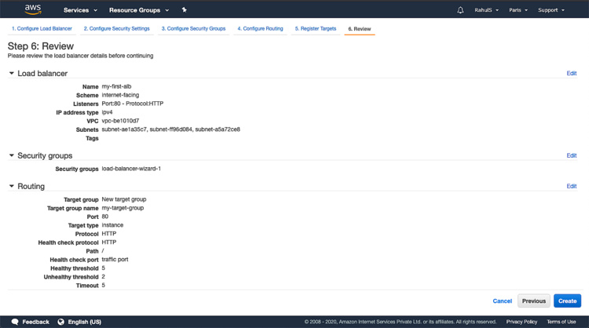Collapse the Load balancer section
This screenshot has height=328, width=589.
point(12,74)
